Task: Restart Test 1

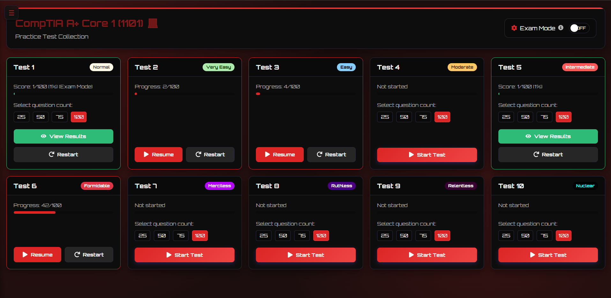Action: [63, 154]
